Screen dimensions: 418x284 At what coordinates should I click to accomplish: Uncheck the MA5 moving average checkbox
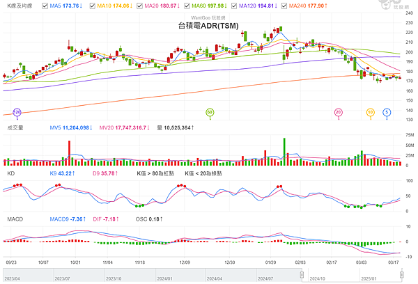[45, 6]
